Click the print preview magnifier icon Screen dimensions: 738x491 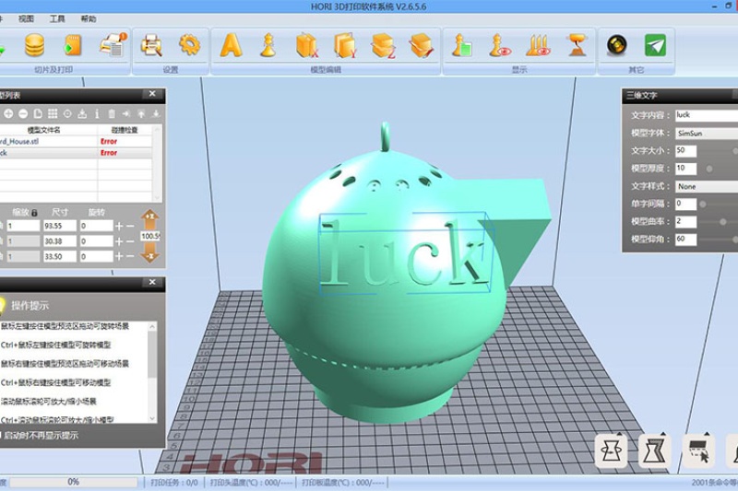point(151,44)
